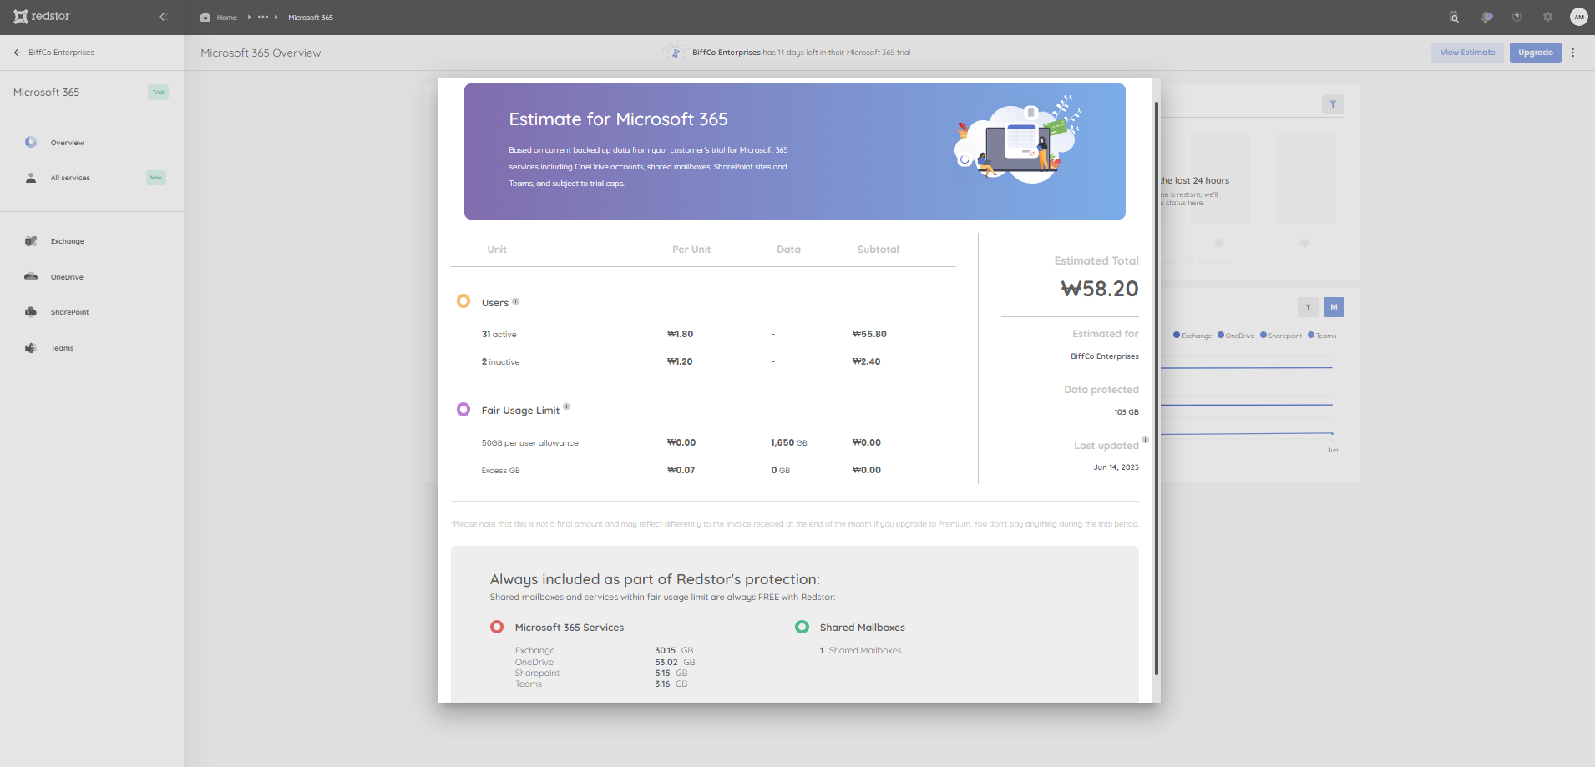Click the trial mascot icon in banner

(x=676, y=53)
